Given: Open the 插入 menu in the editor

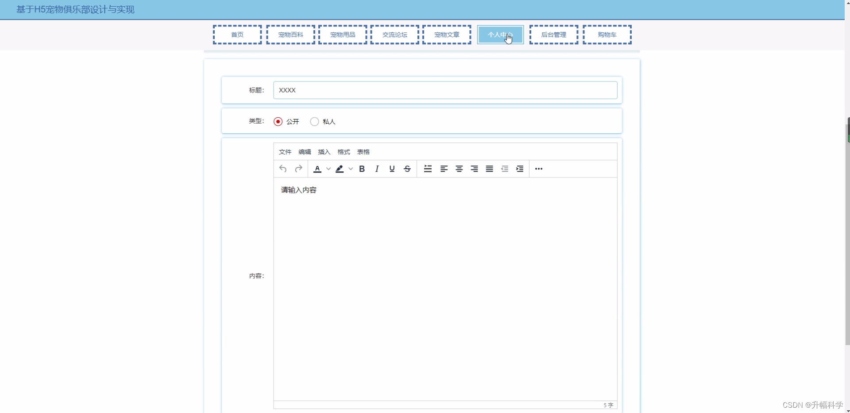Looking at the screenshot, I should [x=324, y=152].
